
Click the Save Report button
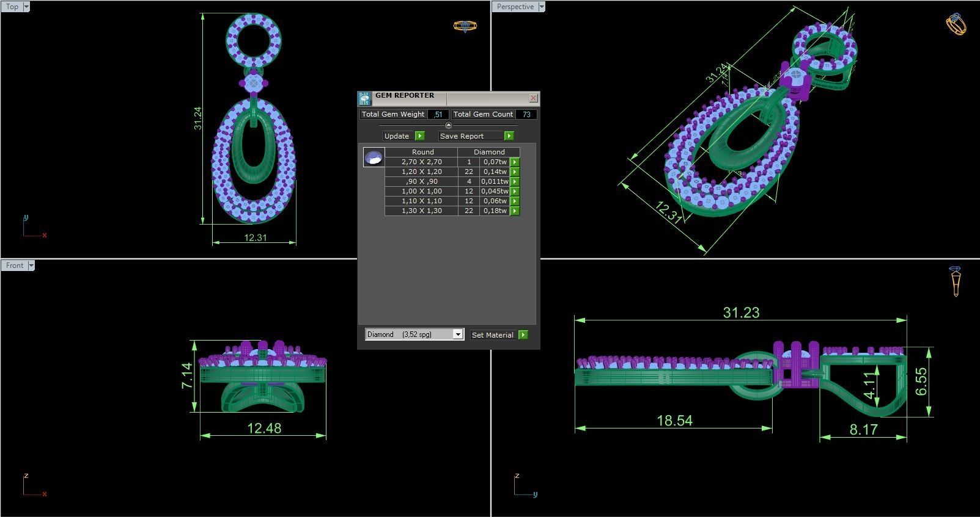click(471, 136)
